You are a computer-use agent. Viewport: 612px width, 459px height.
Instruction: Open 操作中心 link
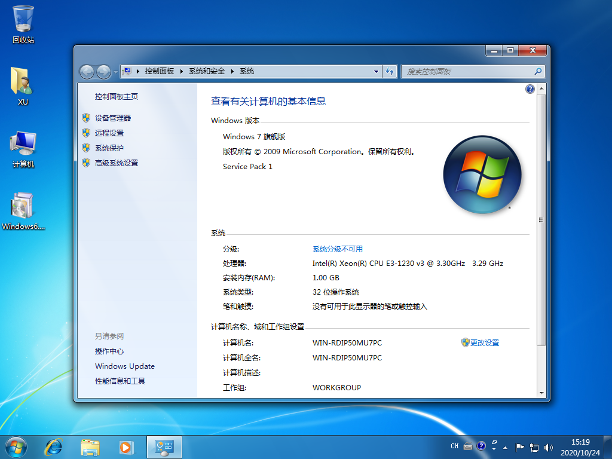point(109,351)
